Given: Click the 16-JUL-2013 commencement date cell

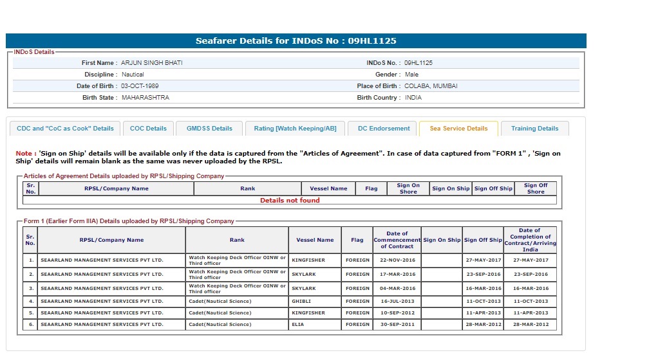Looking at the screenshot, I should [397, 302].
